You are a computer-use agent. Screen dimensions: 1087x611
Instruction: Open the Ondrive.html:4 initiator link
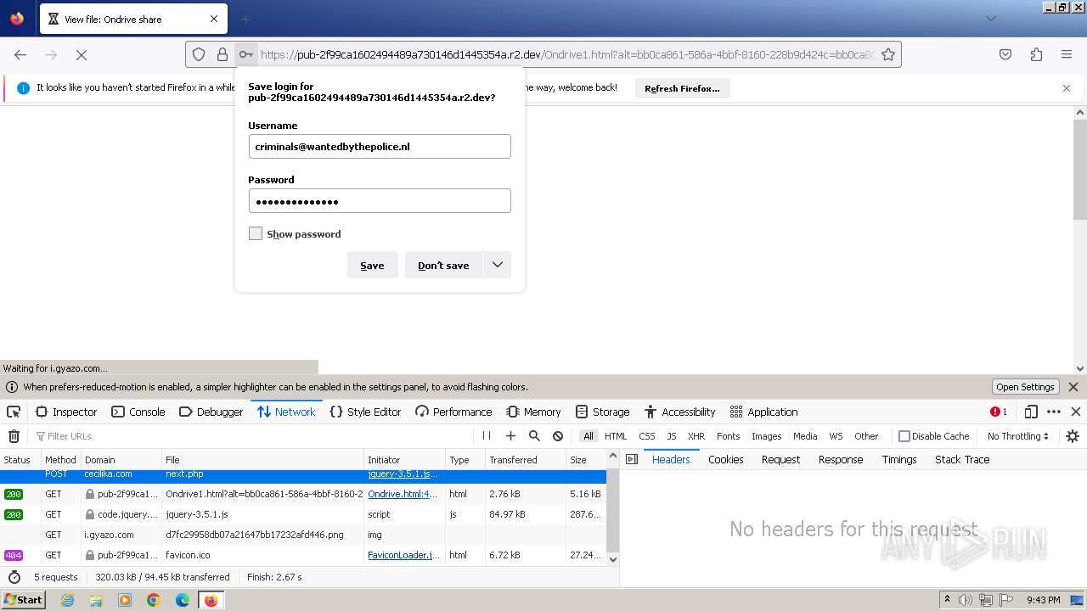pyautogui.click(x=403, y=494)
